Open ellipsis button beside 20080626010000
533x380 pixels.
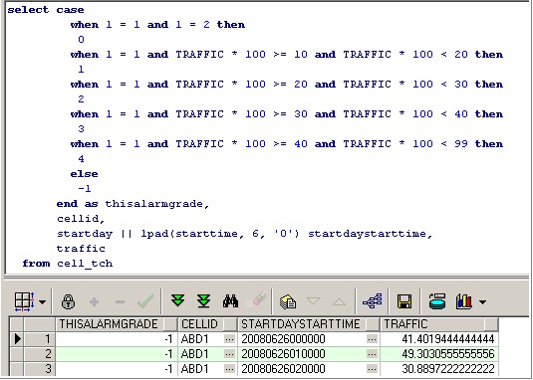click(x=373, y=354)
